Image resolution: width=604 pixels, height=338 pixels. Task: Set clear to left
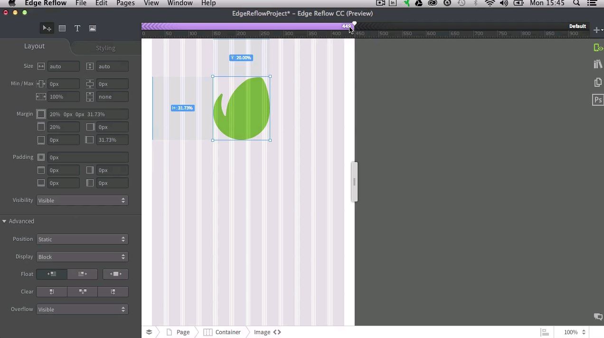tap(52, 292)
